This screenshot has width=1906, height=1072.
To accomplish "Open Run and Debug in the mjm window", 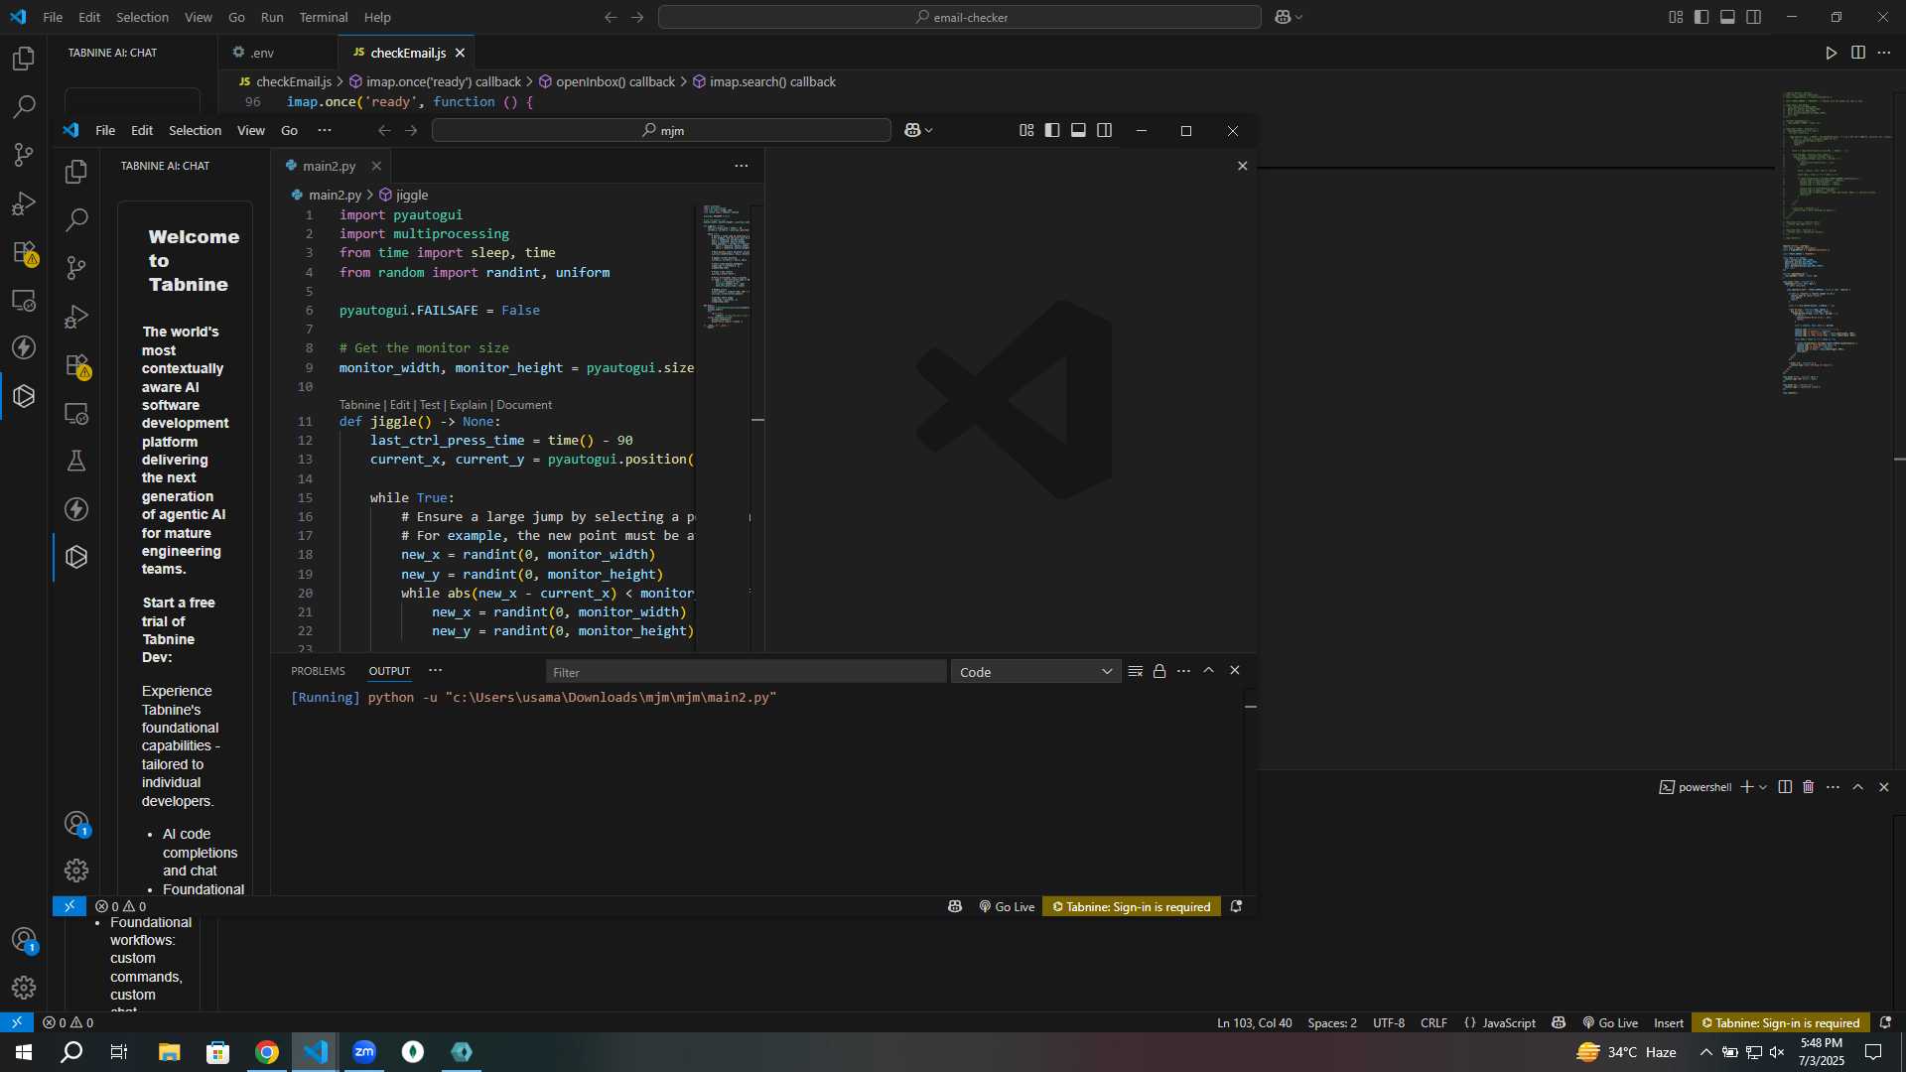I will tap(76, 317).
